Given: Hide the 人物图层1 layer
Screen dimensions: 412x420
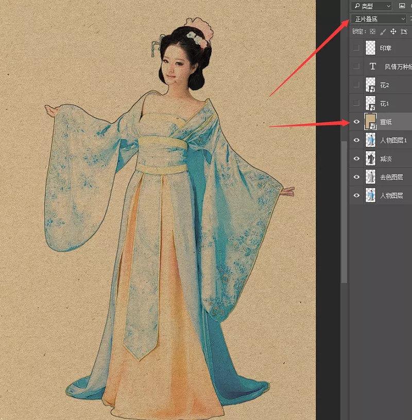Looking at the screenshot, I should (356, 140).
